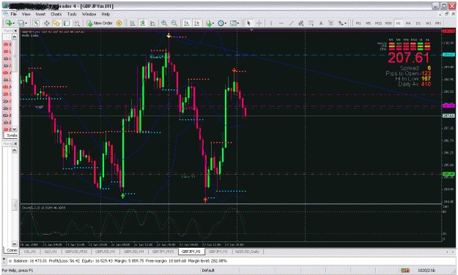This screenshot has width=458, height=275.
Task: Open the Tools menu
Action: pyautogui.click(x=72, y=14)
